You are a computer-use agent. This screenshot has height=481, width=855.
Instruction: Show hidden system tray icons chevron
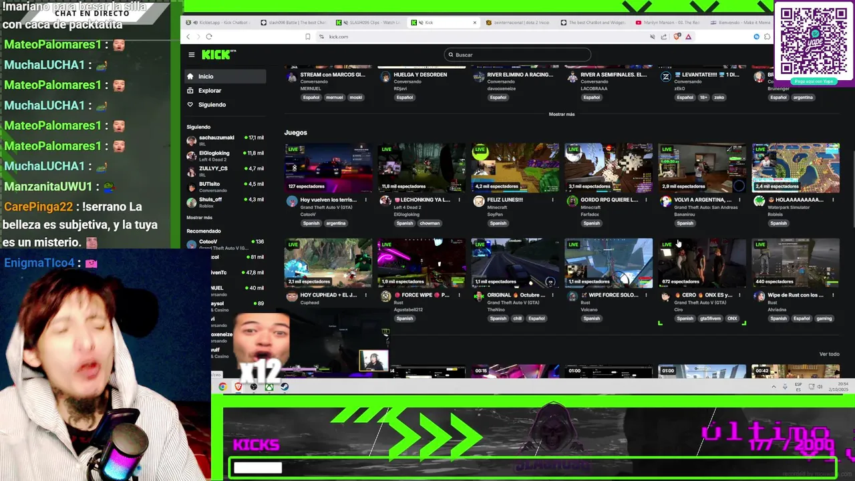(774, 386)
